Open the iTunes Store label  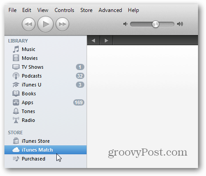pos(36,141)
